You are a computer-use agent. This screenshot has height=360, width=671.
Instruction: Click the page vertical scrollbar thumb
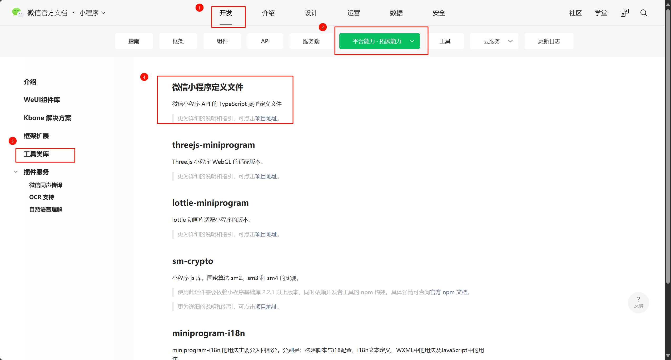(x=668, y=146)
